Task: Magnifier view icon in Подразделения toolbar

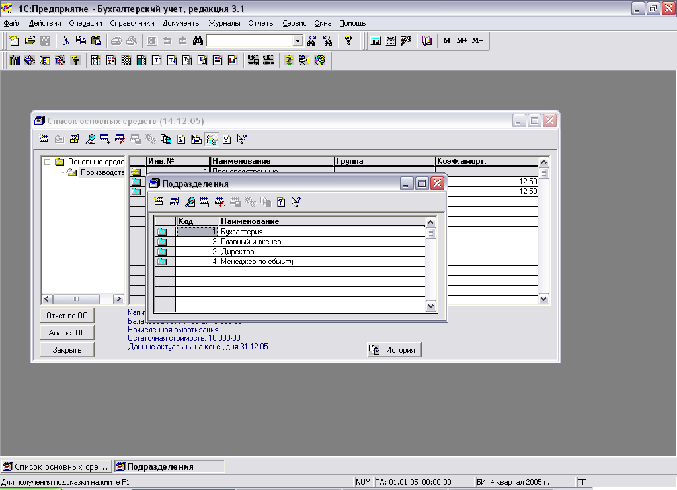Action: tap(190, 201)
